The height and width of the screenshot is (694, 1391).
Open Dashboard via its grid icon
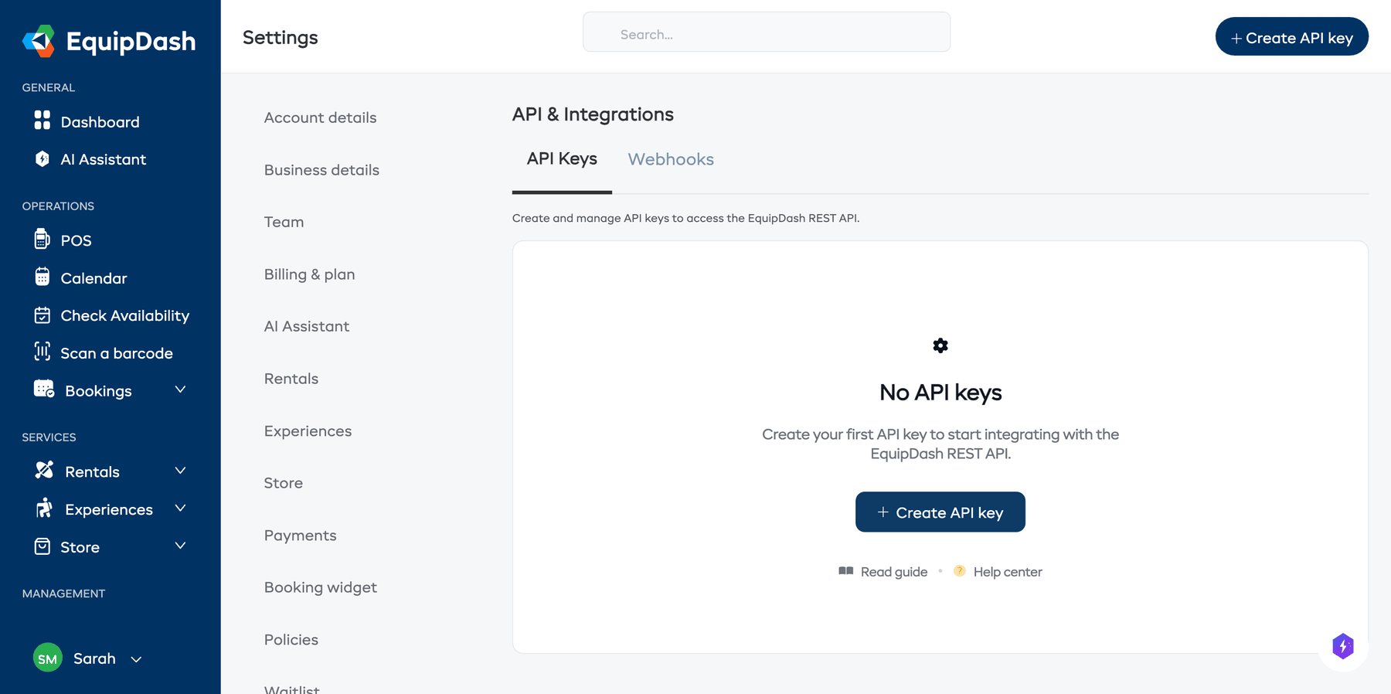pyautogui.click(x=43, y=120)
